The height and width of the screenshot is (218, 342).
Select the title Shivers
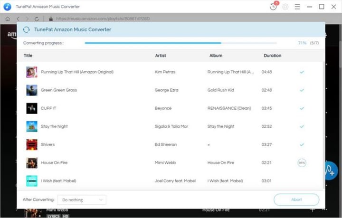48,144
